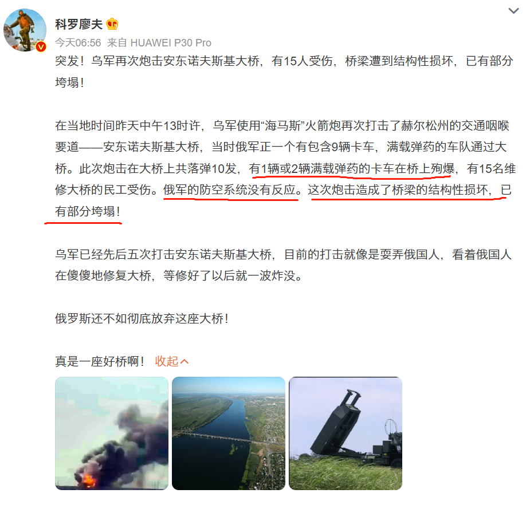526x505 pixels.
Task: Open 科罗廖夫's profile avatar
Action: tap(25, 30)
